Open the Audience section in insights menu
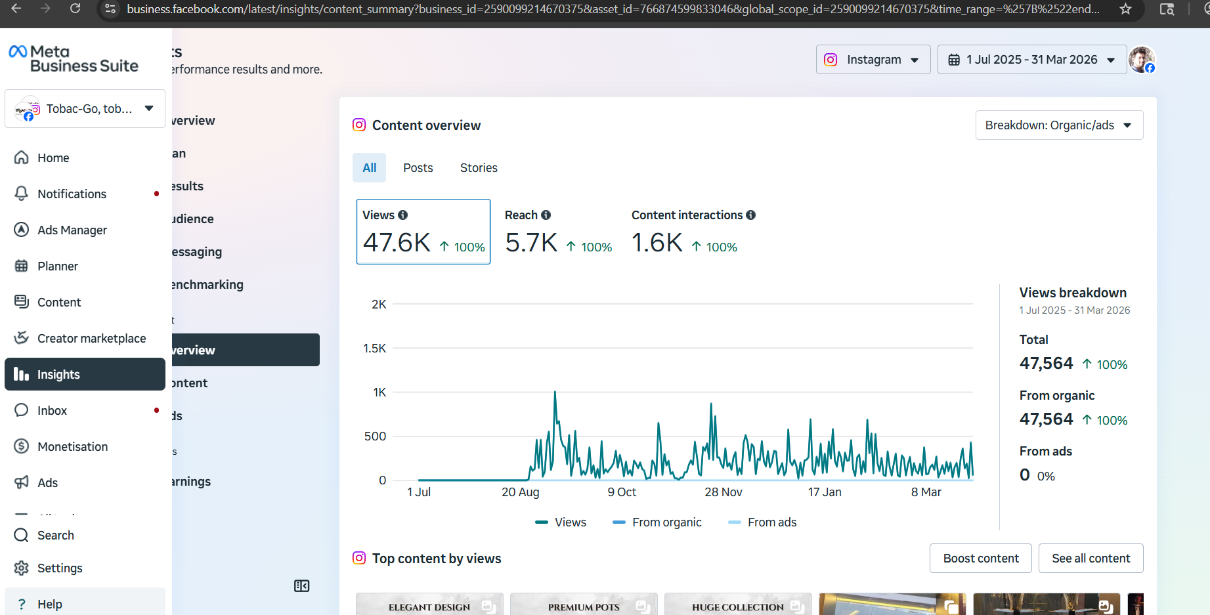The width and height of the screenshot is (1210, 615). pos(193,219)
